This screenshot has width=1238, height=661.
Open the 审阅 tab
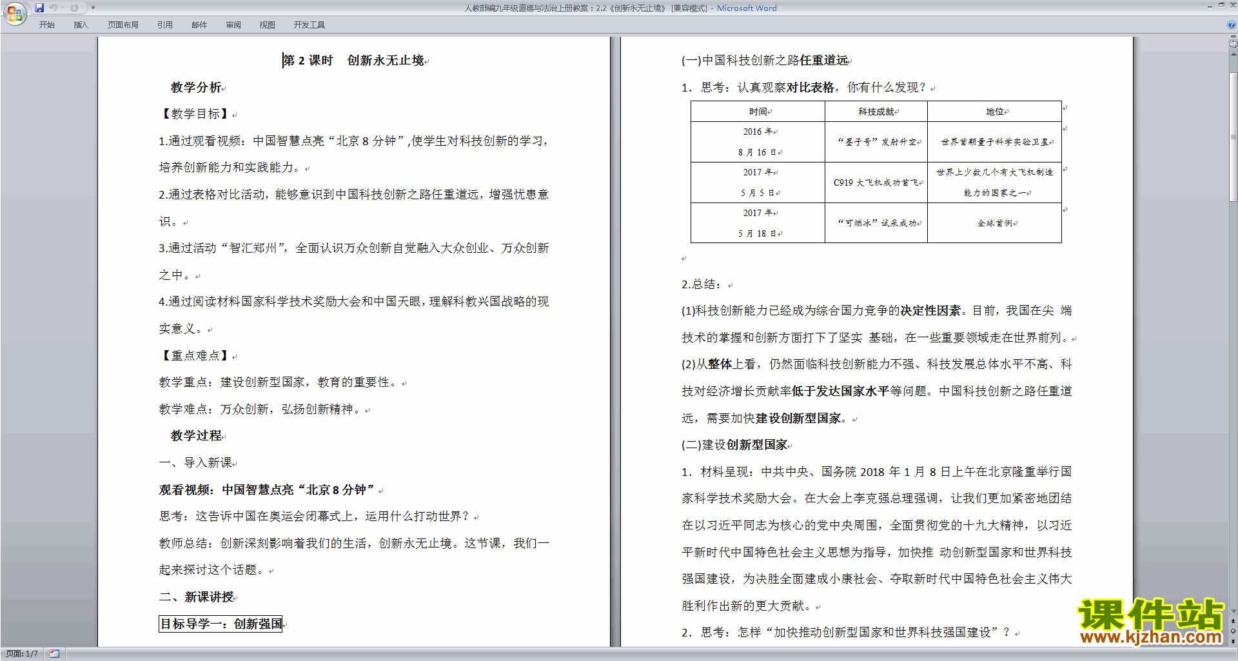[233, 25]
